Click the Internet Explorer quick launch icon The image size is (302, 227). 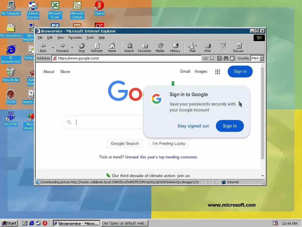[x=32, y=223]
